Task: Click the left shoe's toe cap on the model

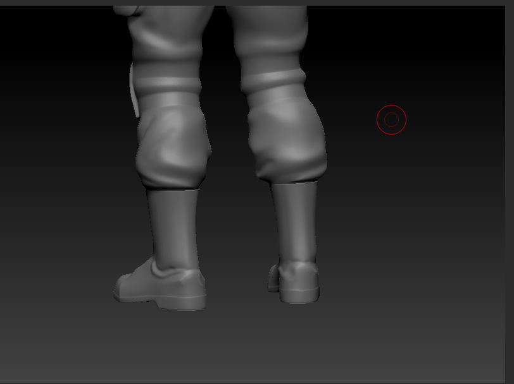Action: click(124, 287)
